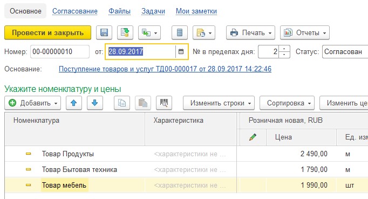This screenshot has height=199, width=368.
Task: Open the Задачи tab
Action: (x=153, y=11)
